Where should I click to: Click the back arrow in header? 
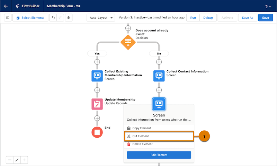[6, 6]
